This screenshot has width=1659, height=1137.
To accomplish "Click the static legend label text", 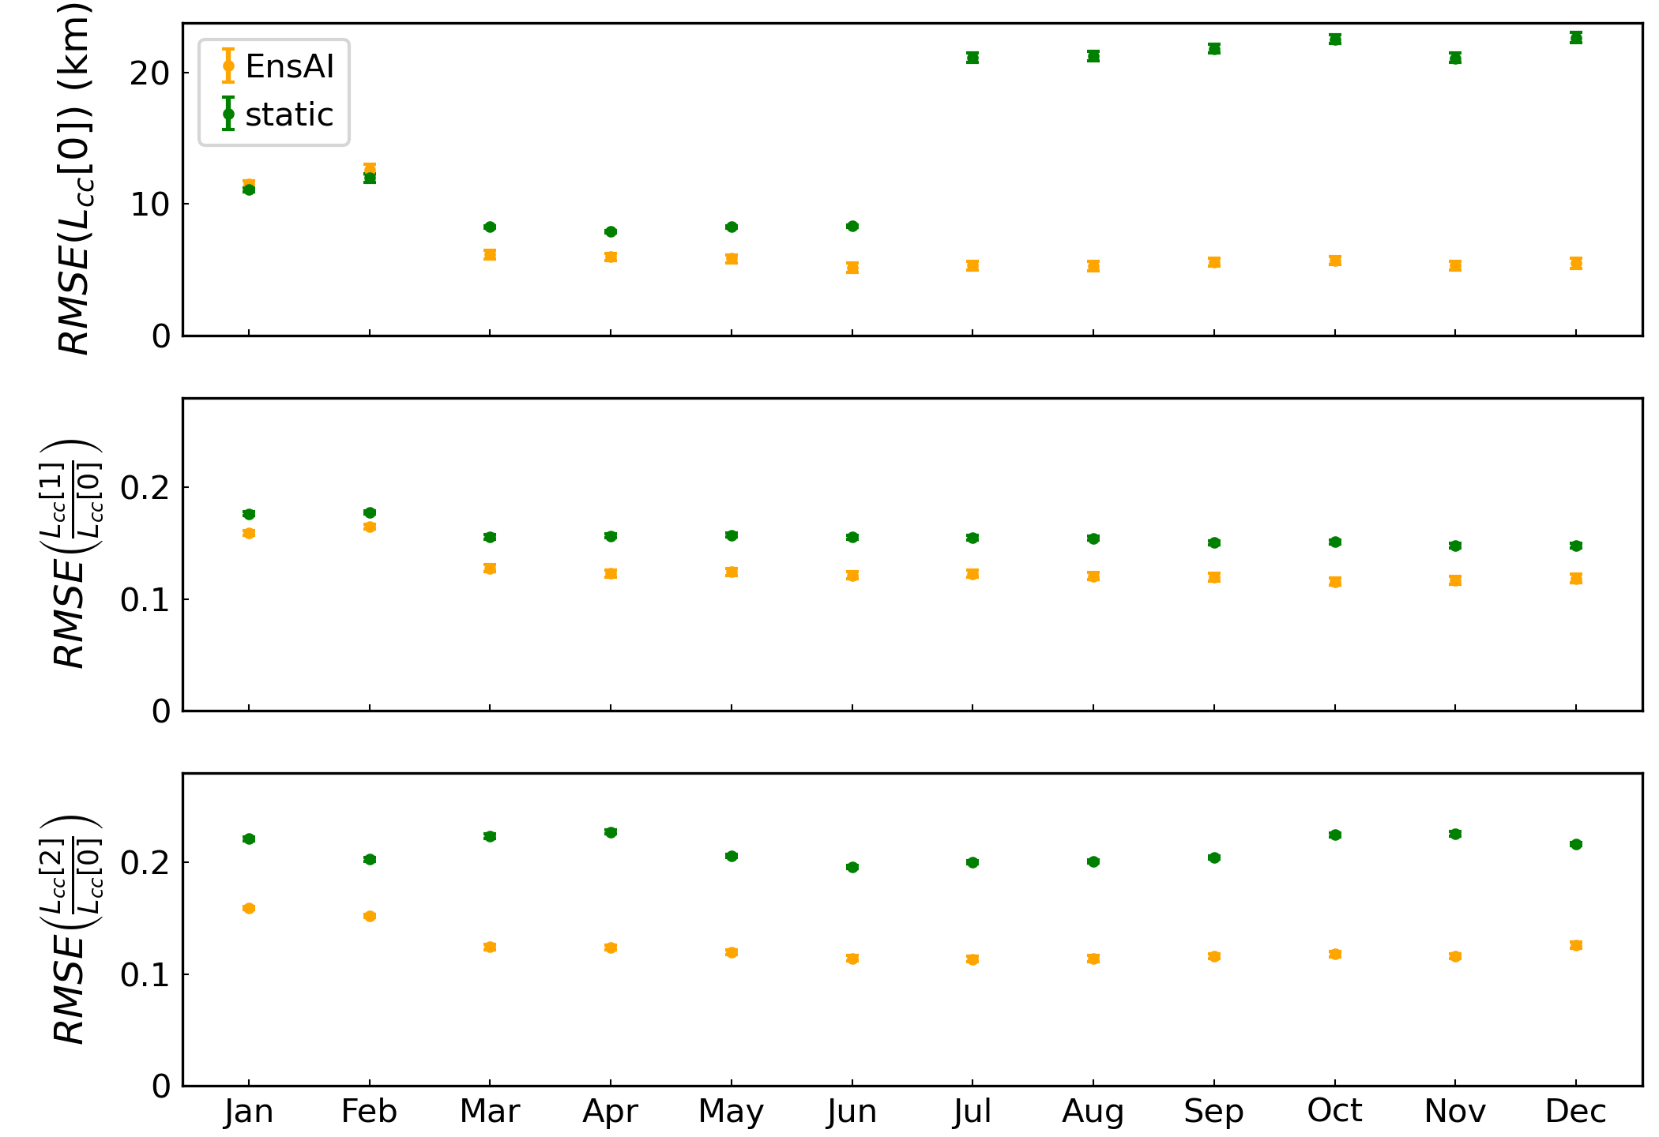I will click(x=289, y=114).
